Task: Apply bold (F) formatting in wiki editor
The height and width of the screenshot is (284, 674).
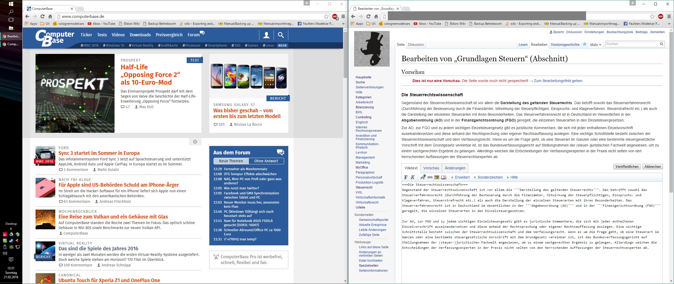Action: click(x=406, y=177)
